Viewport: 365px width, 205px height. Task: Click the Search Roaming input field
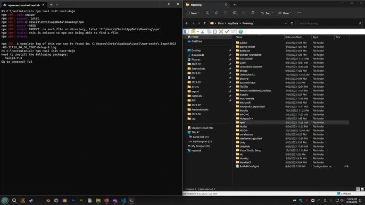330,23
